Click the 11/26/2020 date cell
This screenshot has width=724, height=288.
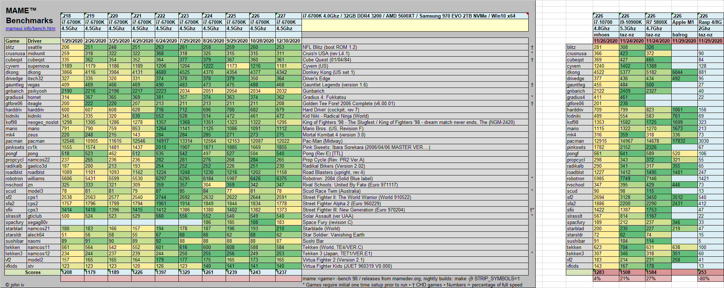[x=606, y=41]
